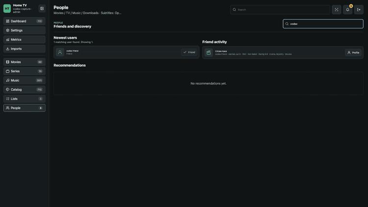Click the Citizen Kane clapperboard icon
This screenshot has height=207, width=368.
[x=209, y=52]
